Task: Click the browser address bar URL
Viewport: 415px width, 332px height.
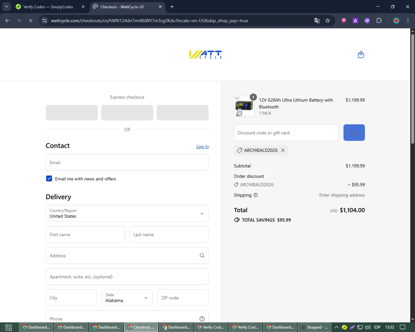Action: (149, 21)
